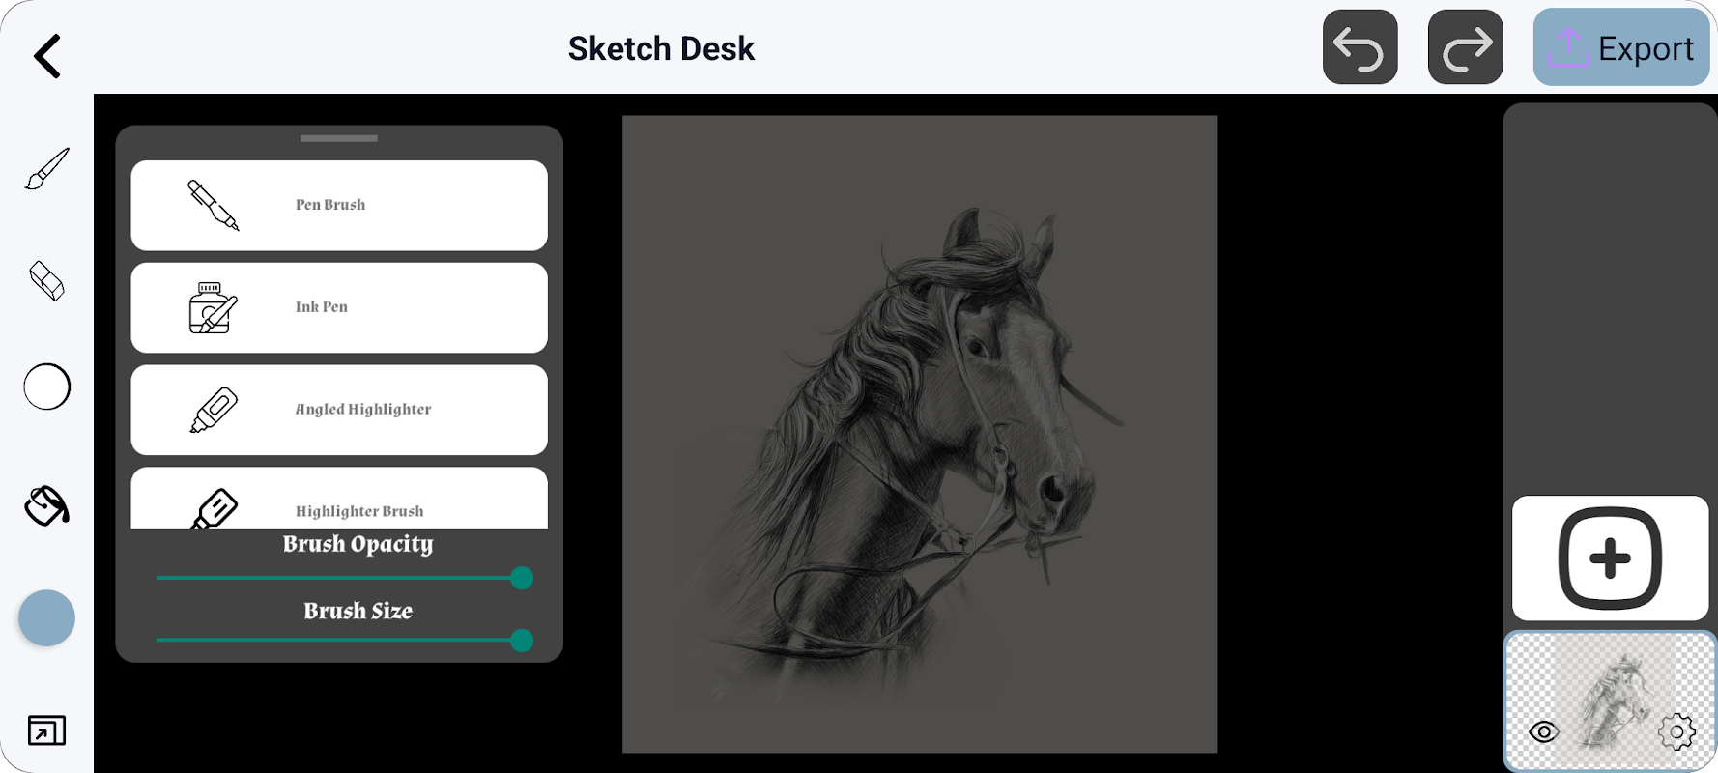Open the import image tool icon
This screenshot has height=773, width=1718.
point(46,730)
